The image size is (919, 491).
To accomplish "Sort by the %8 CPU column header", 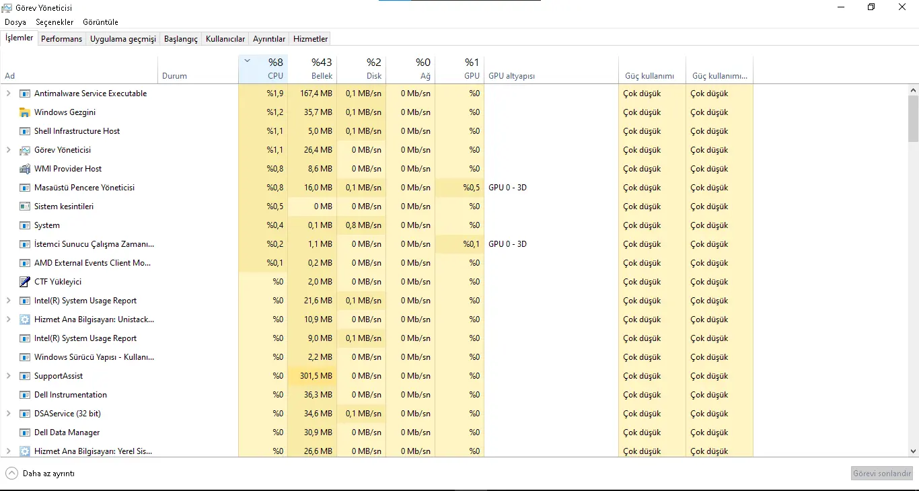I will (x=263, y=69).
